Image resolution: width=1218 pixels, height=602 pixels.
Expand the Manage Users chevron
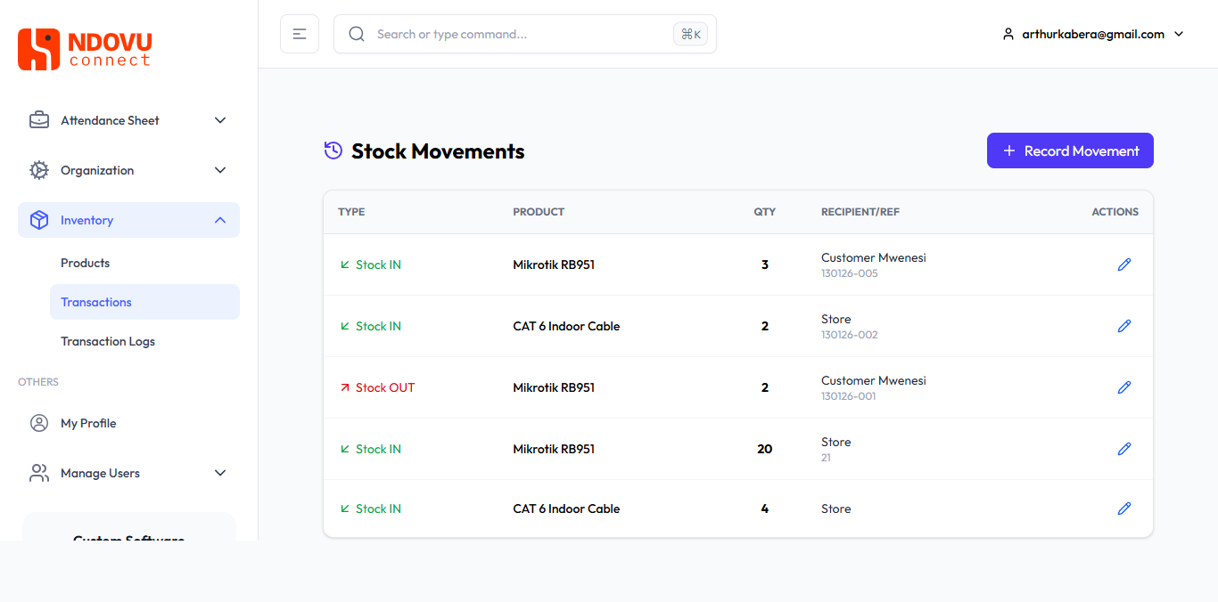coord(220,473)
